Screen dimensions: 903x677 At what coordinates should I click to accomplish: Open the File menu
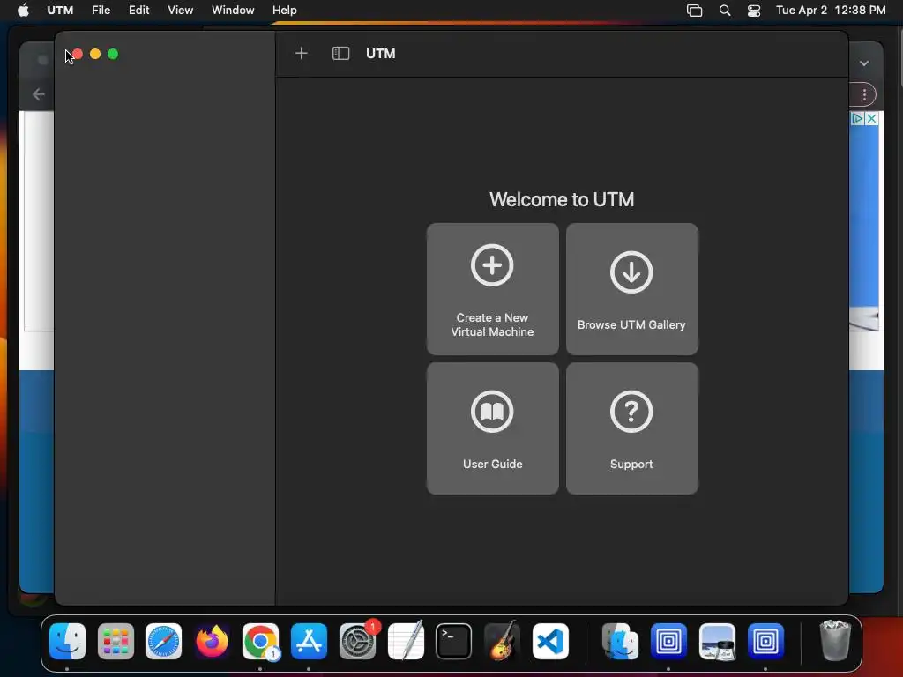(101, 11)
